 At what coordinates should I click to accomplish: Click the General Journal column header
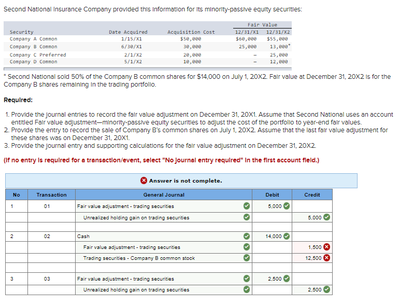tap(164, 194)
